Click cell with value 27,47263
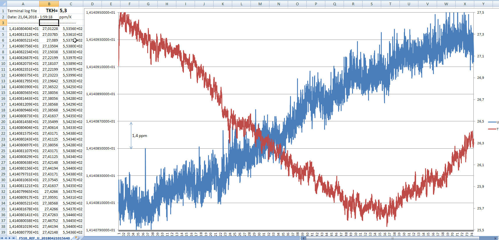This screenshot has height=240, width=499. click(49, 215)
